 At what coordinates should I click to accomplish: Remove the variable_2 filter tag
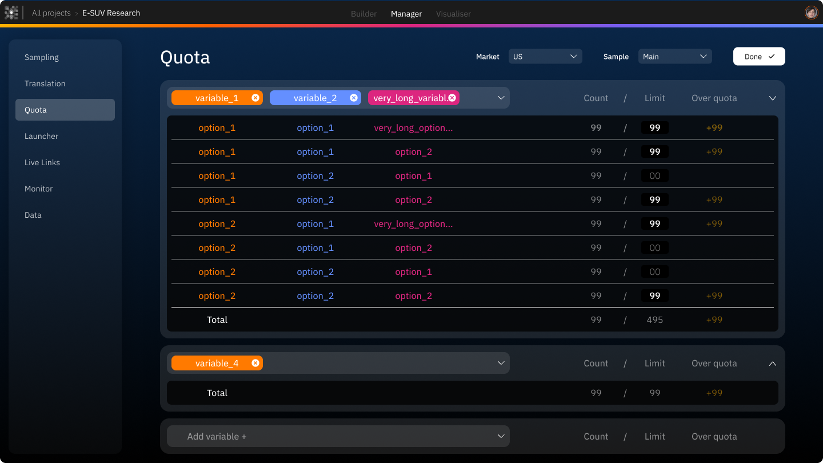[354, 98]
